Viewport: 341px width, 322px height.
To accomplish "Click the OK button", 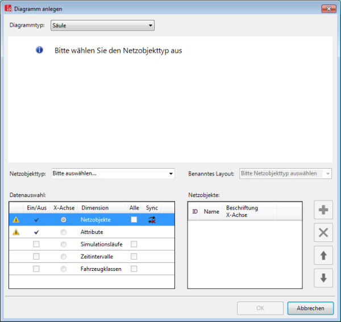I will coord(260,308).
